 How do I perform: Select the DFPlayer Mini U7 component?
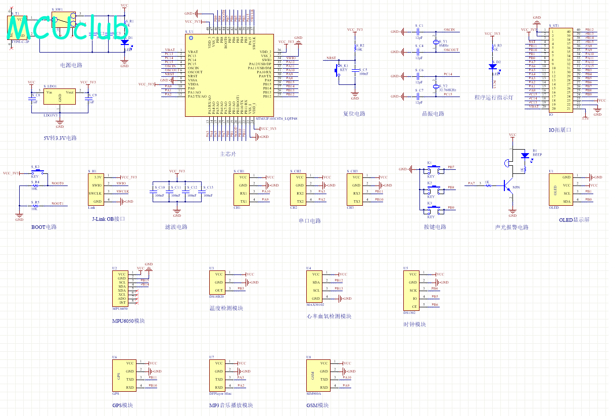click(x=218, y=375)
